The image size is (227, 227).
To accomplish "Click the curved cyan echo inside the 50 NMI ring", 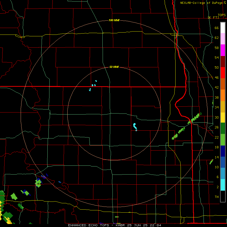I will (x=135, y=127).
